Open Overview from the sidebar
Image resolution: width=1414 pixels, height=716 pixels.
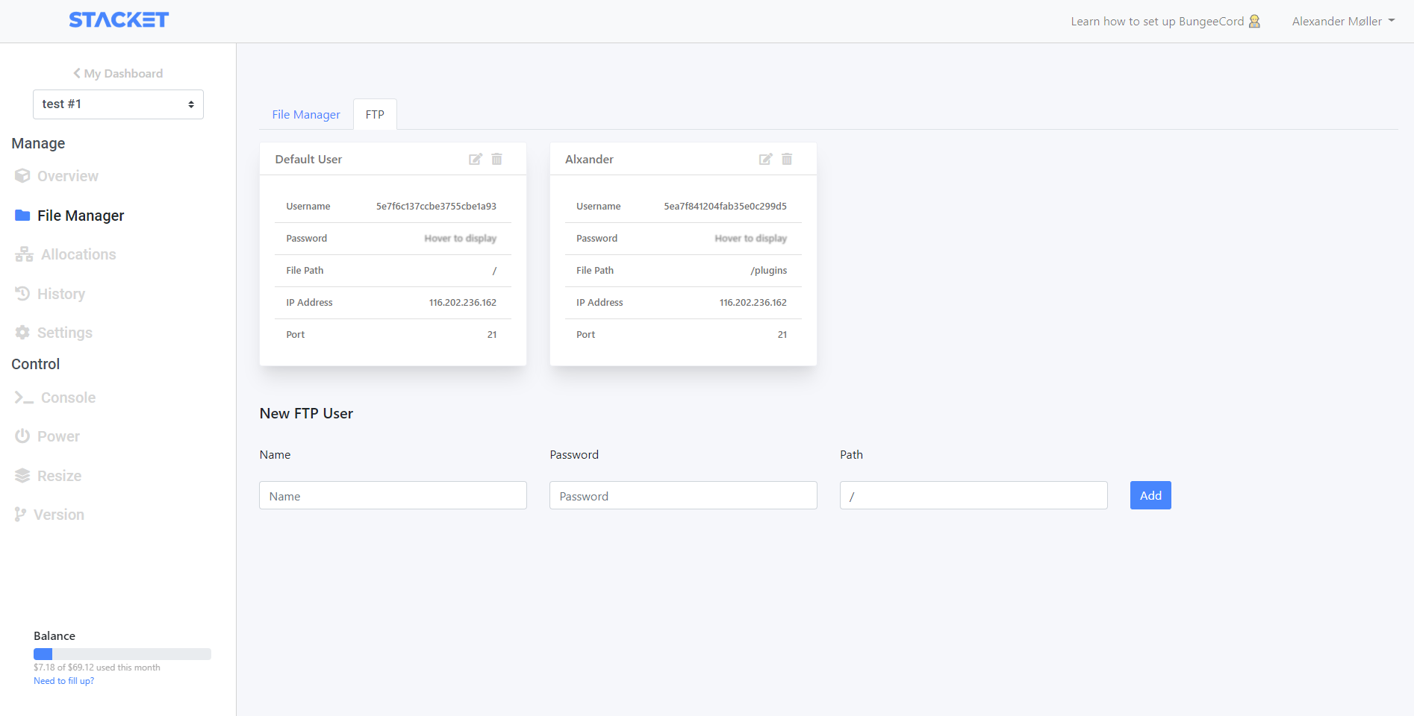click(x=67, y=176)
